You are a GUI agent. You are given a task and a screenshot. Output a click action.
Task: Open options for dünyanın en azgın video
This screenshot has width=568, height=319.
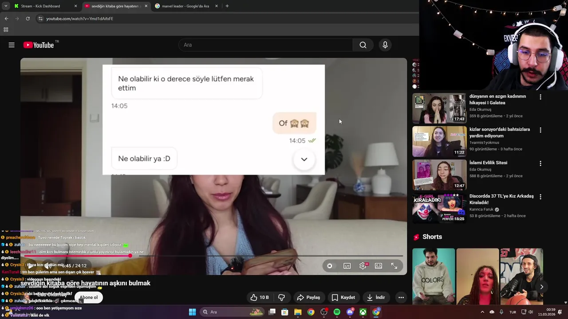click(540, 97)
